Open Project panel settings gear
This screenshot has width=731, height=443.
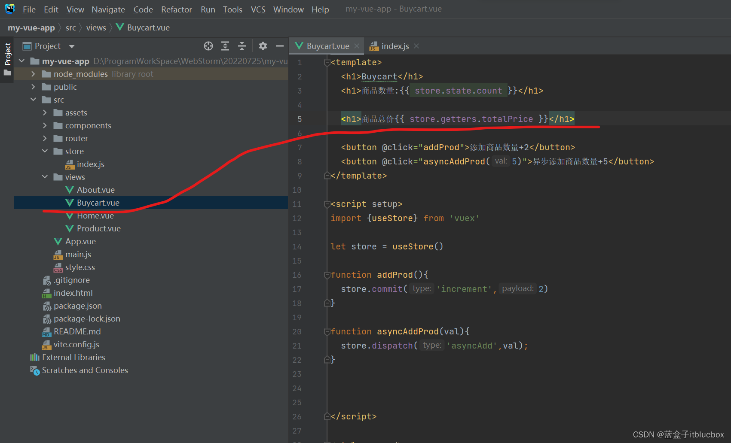pyautogui.click(x=263, y=46)
